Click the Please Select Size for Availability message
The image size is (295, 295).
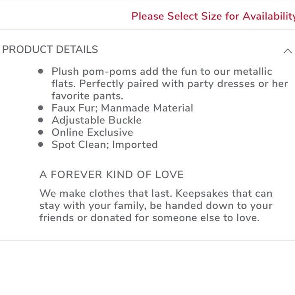click(213, 16)
